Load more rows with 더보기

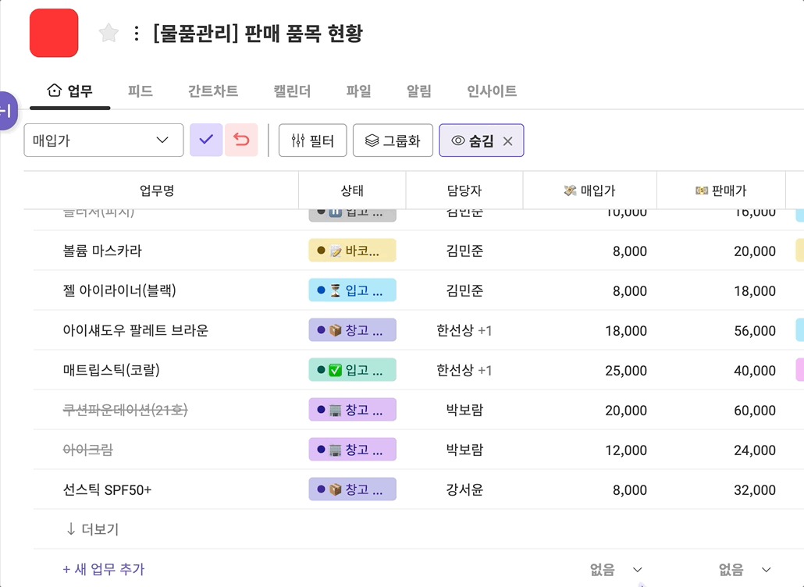pos(92,529)
